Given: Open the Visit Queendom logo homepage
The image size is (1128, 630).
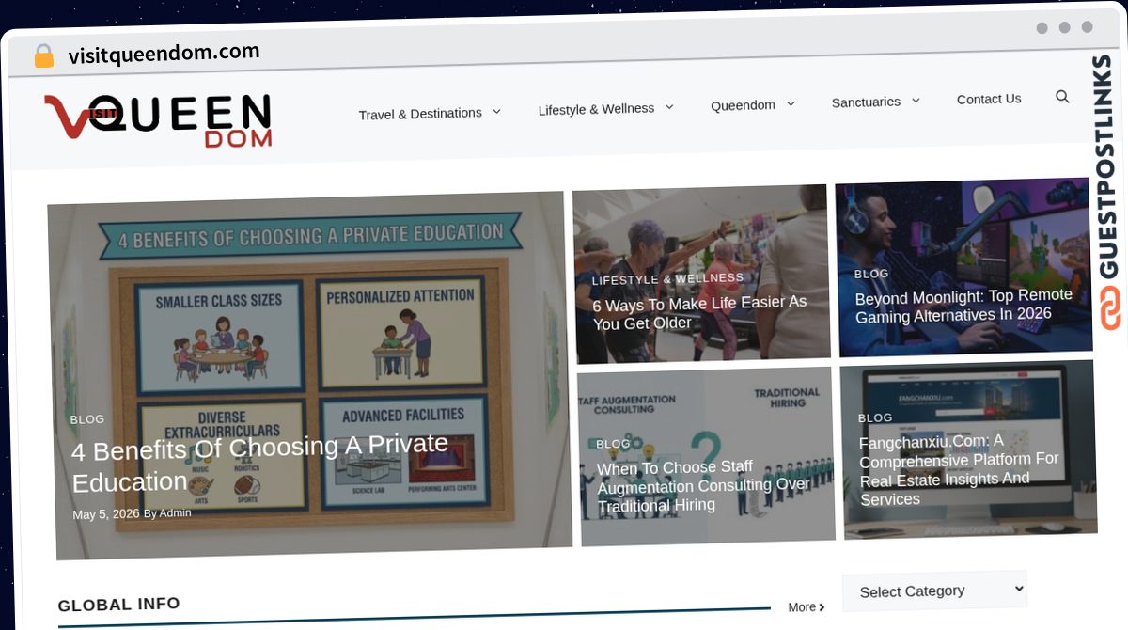Looking at the screenshot, I should pyautogui.click(x=158, y=119).
